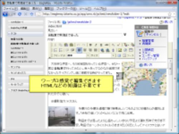Bookmark this page with the star icon
This screenshot has width=179, height=134.
click(169, 14)
